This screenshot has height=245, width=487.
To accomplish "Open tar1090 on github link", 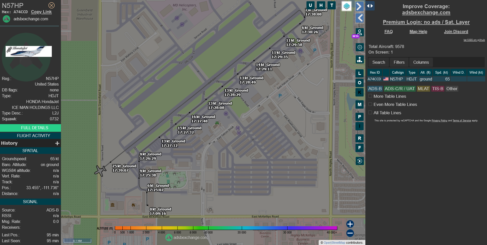I will [474, 40].
